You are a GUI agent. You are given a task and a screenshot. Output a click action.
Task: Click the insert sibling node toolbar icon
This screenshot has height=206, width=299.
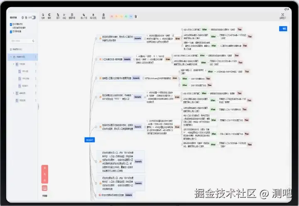pyautogui.click(x=93, y=16)
